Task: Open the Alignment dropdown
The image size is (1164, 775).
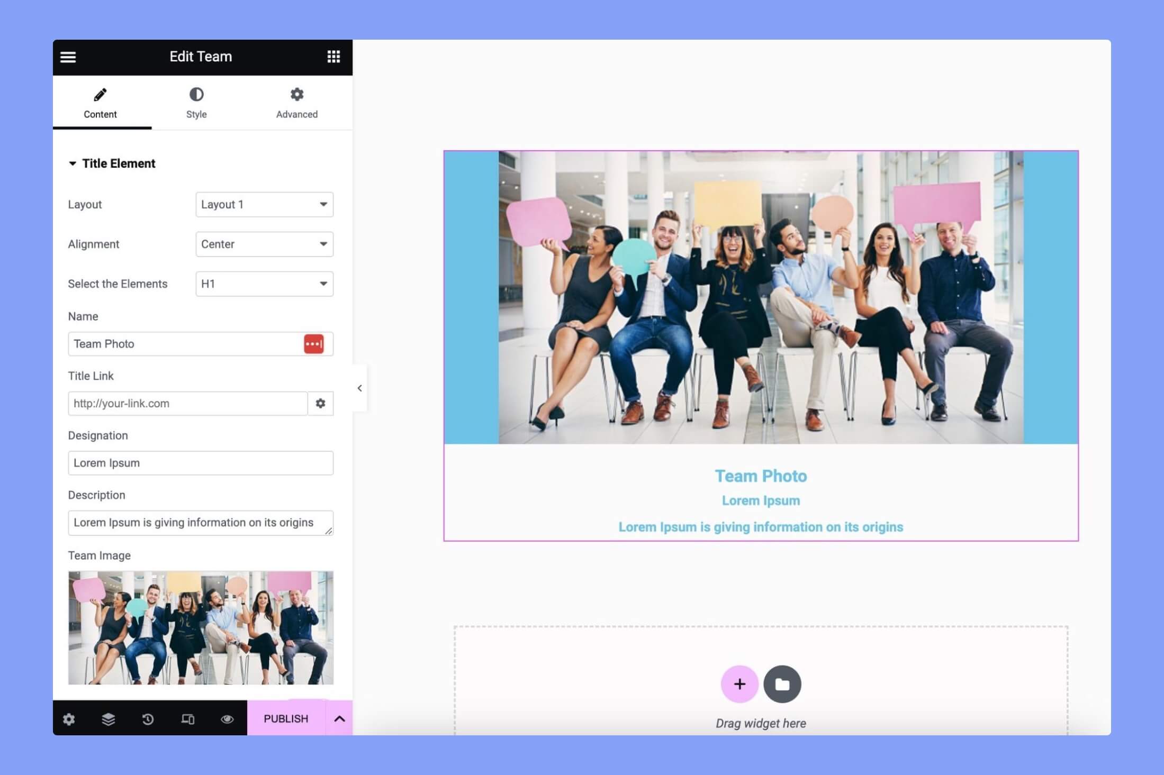Action: 262,243
